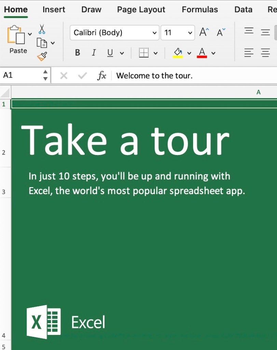Apply the cell borders icon
This screenshot has width=277, height=350.
coord(144,53)
